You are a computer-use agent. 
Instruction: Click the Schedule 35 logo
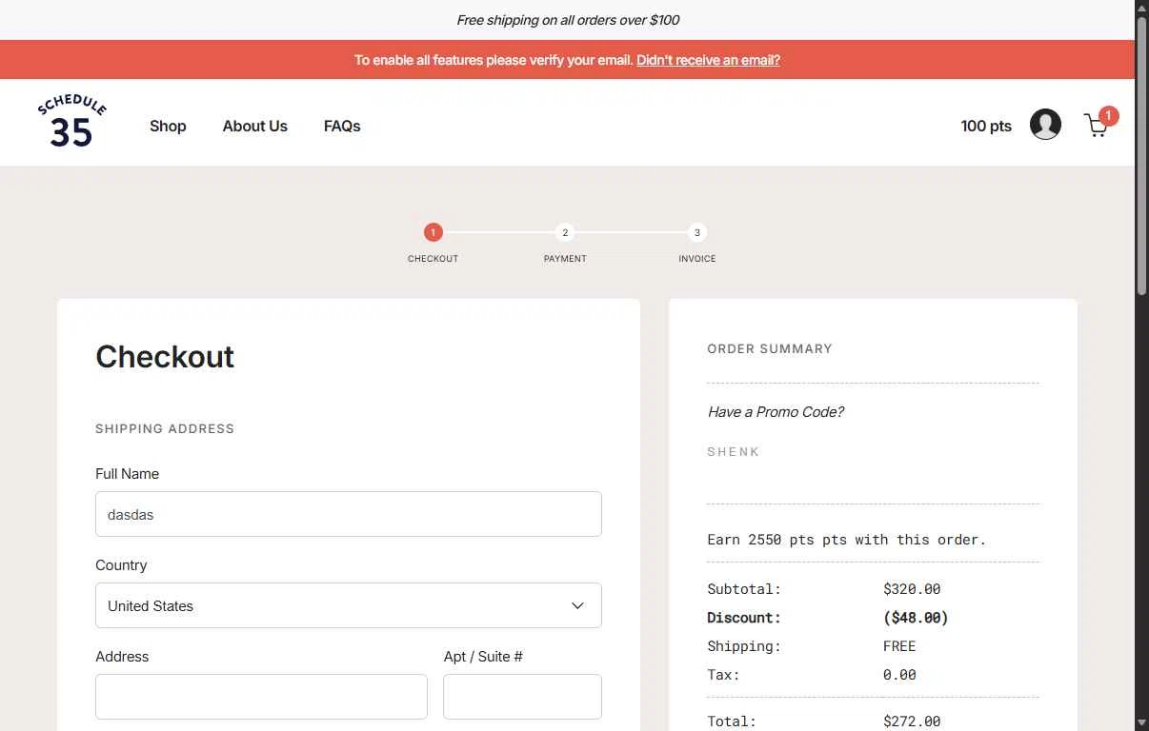[71, 123]
